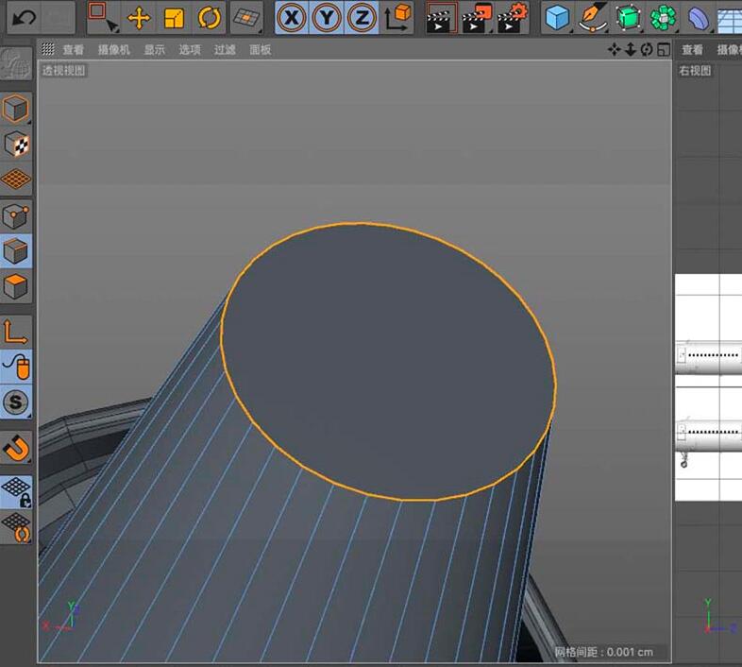Open the green array modeling icon

click(663, 18)
